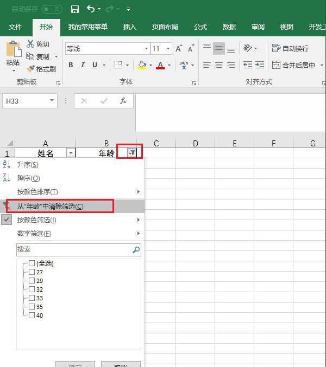Viewport: 326px width, 367px height.
Task: Switch to the 公式 (Formulas) tab
Action: point(200,27)
